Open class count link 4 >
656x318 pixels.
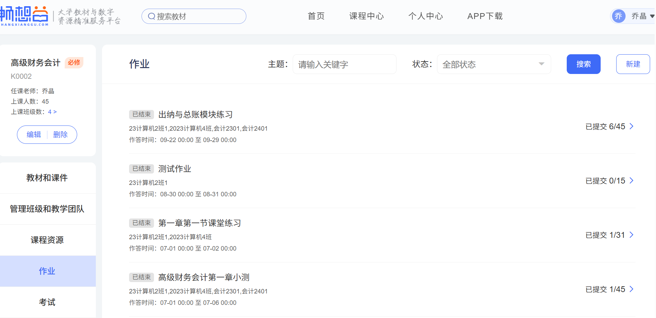(52, 112)
